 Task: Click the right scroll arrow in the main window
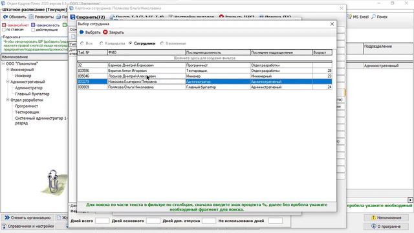click(x=410, y=200)
